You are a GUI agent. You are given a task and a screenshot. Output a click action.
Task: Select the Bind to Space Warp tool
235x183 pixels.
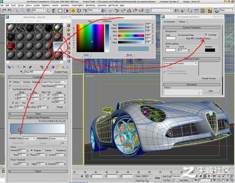29,11
